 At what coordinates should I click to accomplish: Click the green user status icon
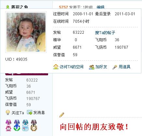click(7, 7)
